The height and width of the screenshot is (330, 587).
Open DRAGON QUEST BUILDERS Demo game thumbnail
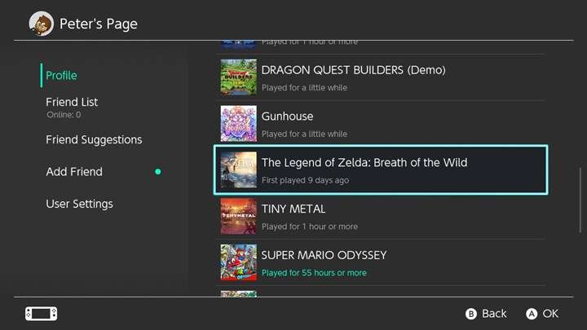point(238,77)
